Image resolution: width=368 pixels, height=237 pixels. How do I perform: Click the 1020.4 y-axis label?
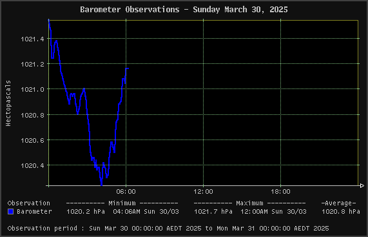[32, 166]
